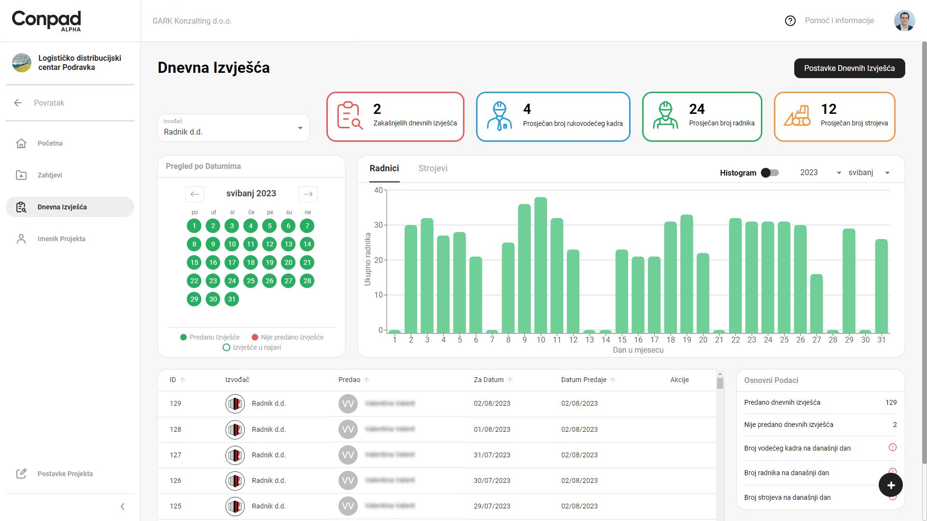Go to next month in calendar
Screen dimensions: 927x521
pos(308,194)
